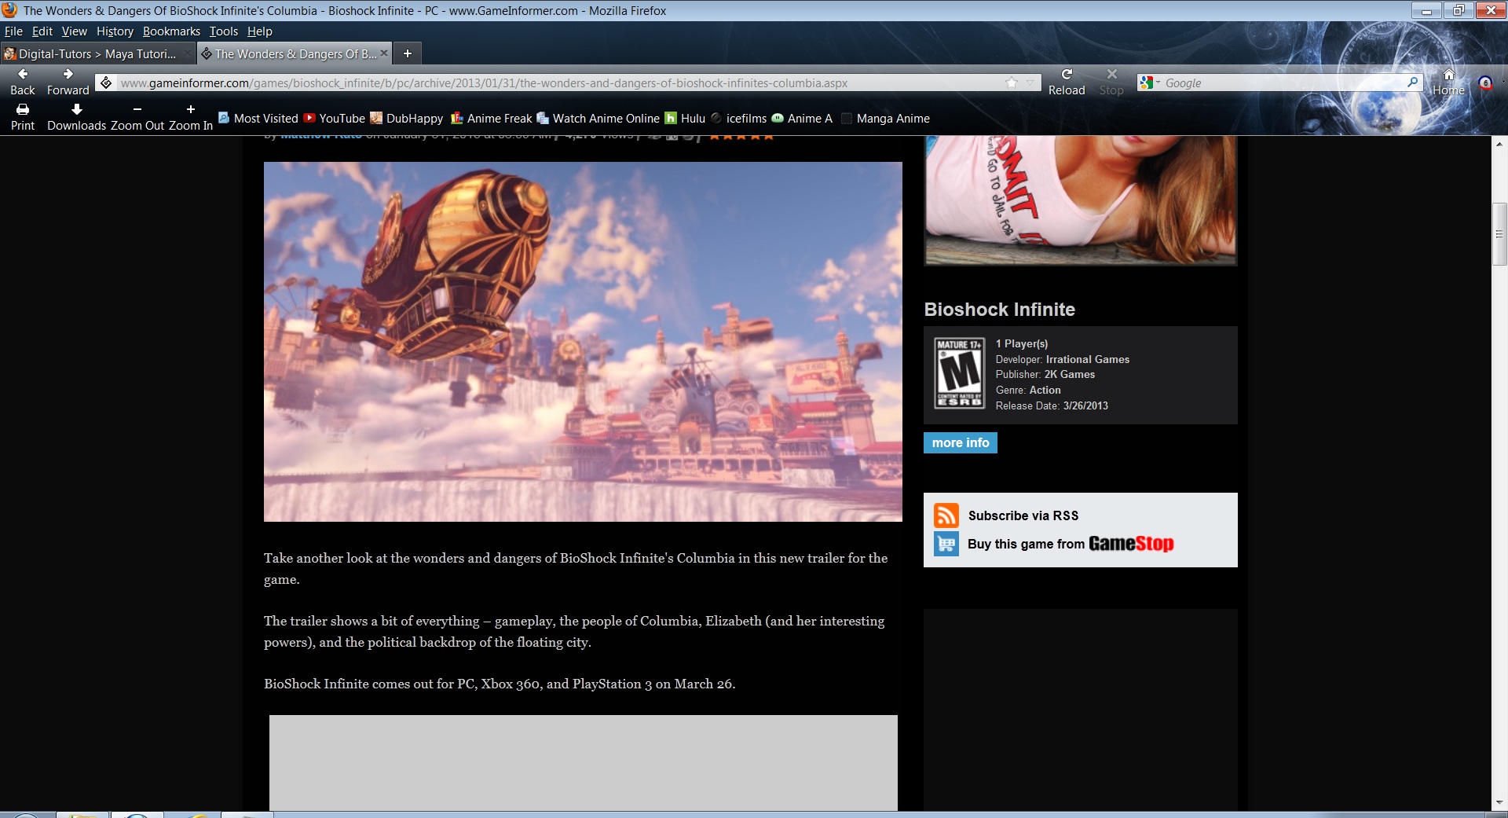Toggle the bookmark star in address bar

point(1012,83)
